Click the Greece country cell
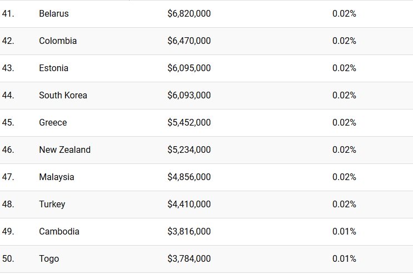 point(53,122)
